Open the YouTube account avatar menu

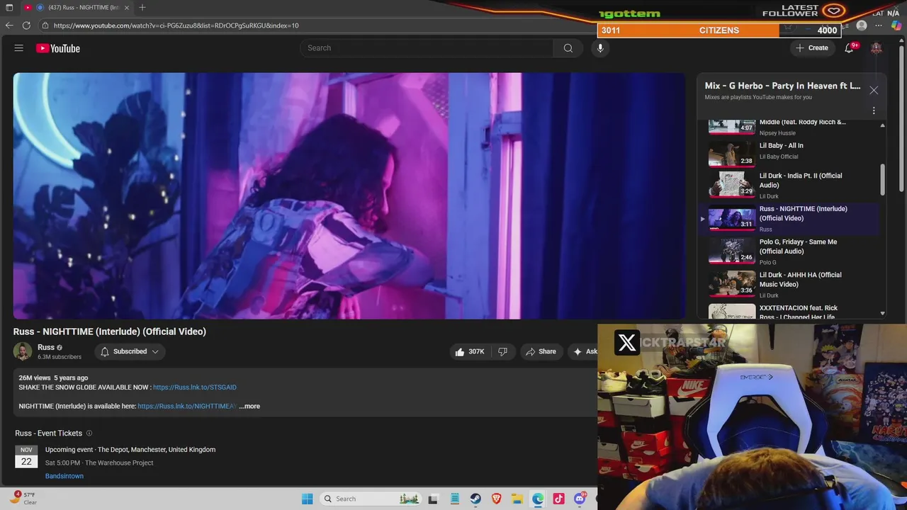[877, 48]
